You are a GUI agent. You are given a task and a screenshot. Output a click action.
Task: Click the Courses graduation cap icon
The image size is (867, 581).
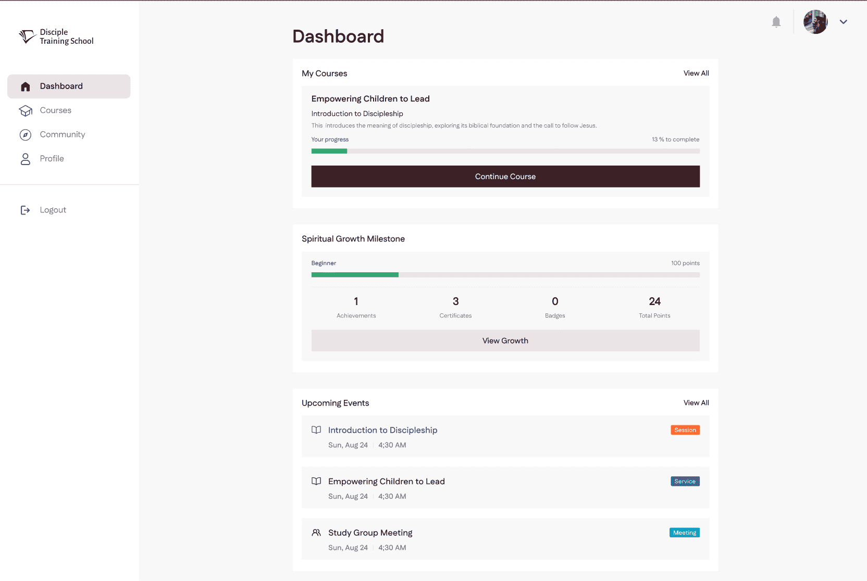[x=26, y=110]
